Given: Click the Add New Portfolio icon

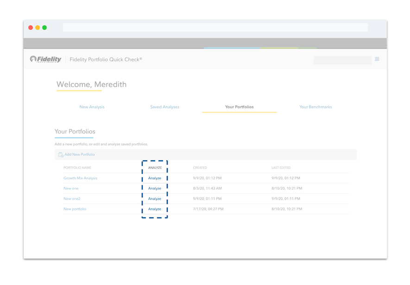Looking at the screenshot, I should tap(61, 155).
